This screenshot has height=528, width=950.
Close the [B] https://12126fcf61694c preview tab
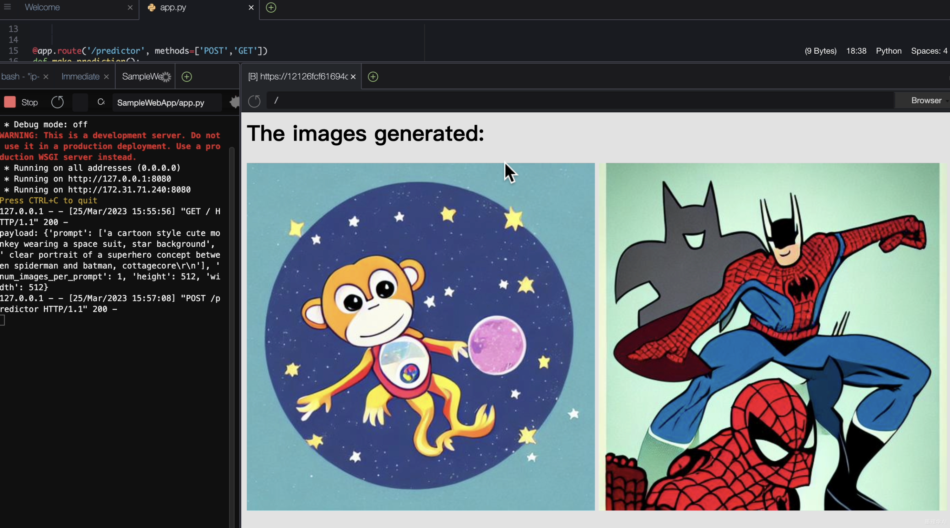(x=353, y=77)
